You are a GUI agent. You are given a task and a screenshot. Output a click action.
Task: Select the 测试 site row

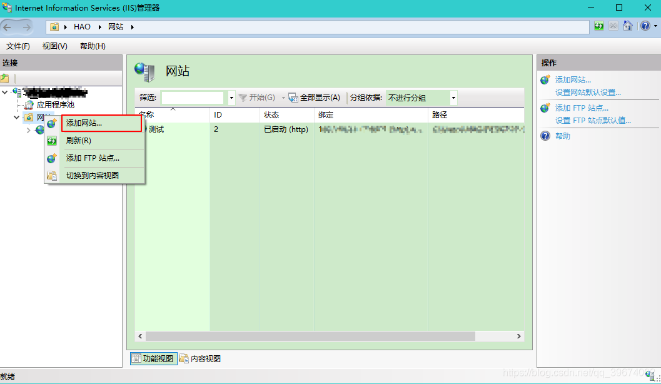point(330,129)
